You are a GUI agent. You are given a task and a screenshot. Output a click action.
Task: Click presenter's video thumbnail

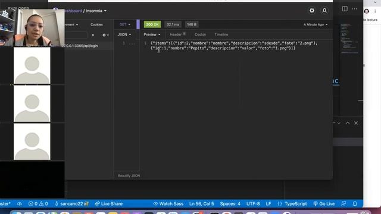tap(32, 27)
